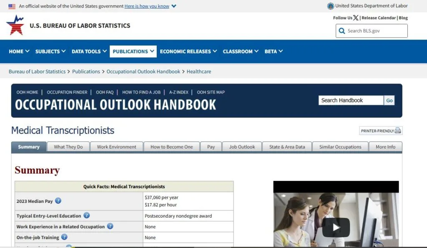This screenshot has height=248, width=427.
Task: Select the State & Area Data tab
Action: point(287,147)
